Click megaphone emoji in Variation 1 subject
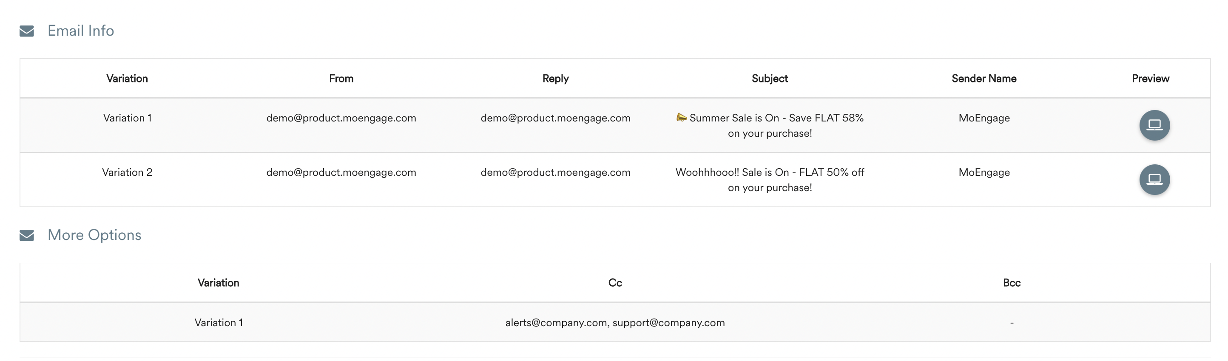Viewport: 1228px width, 361px height. tap(681, 117)
